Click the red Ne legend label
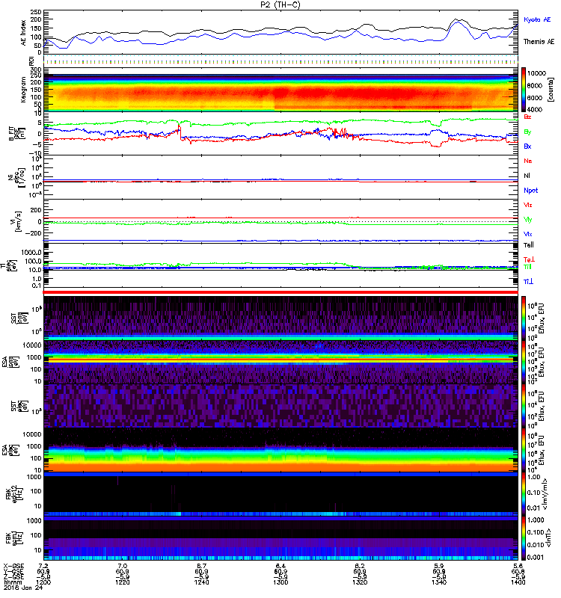 pos(528,161)
